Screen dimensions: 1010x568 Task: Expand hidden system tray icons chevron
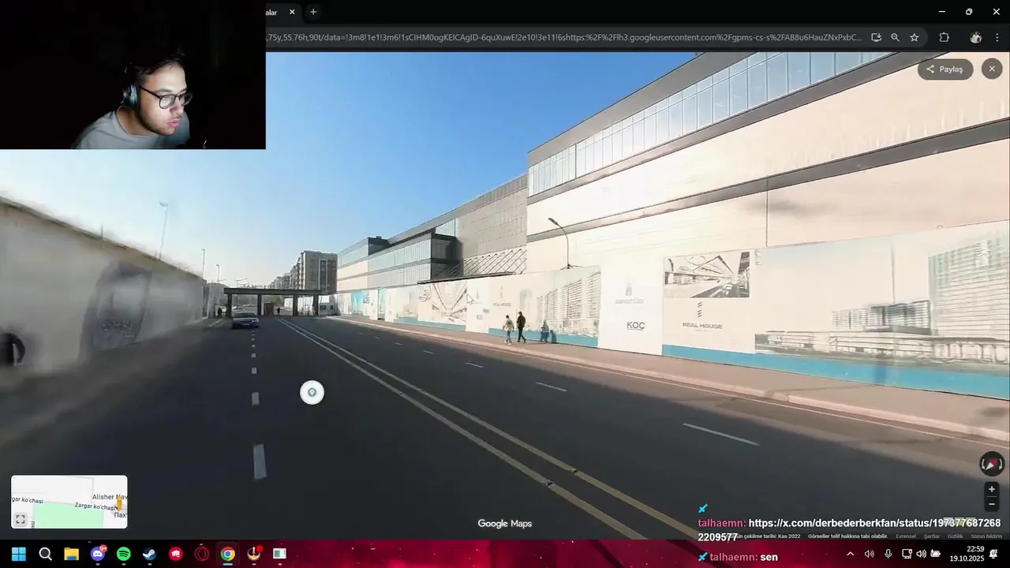(x=850, y=554)
